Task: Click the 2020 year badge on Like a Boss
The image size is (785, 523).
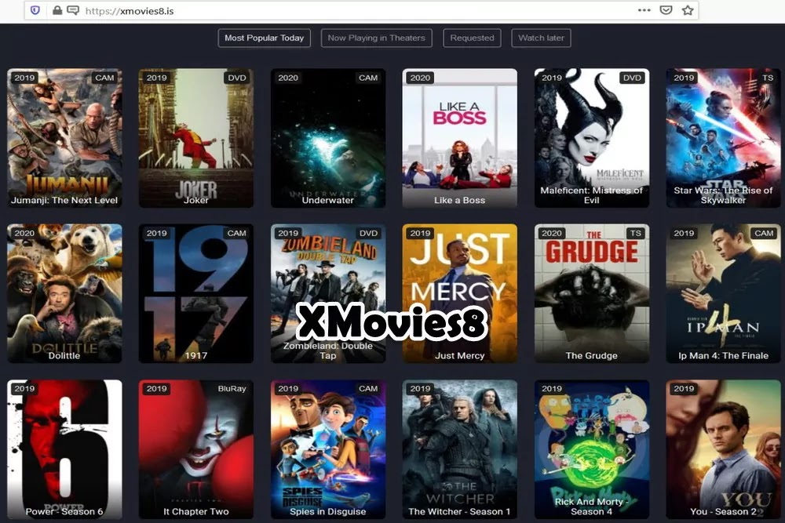Action: [420, 78]
